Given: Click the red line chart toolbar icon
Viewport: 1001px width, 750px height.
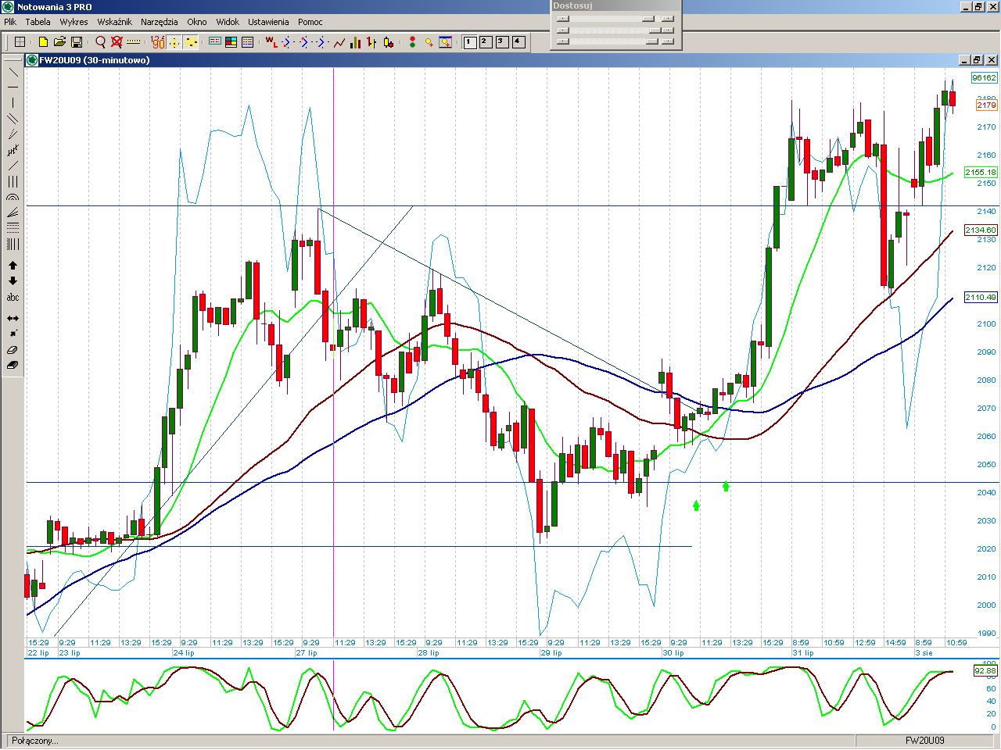Looking at the screenshot, I should (x=339, y=42).
